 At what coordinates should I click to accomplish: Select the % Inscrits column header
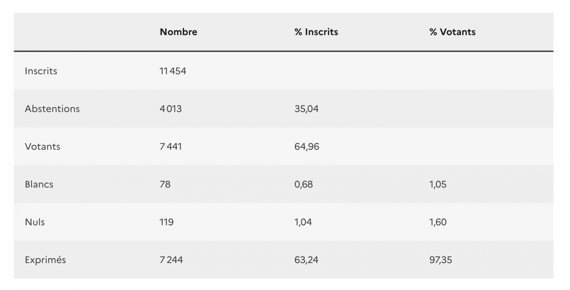(x=316, y=32)
